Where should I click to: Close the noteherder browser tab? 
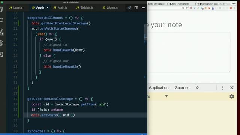tap(195, 4)
